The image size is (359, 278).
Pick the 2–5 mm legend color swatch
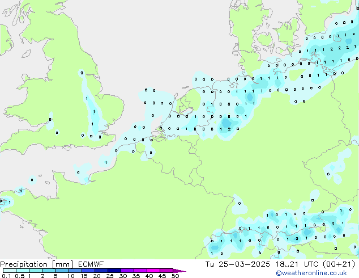click(x=49, y=271)
